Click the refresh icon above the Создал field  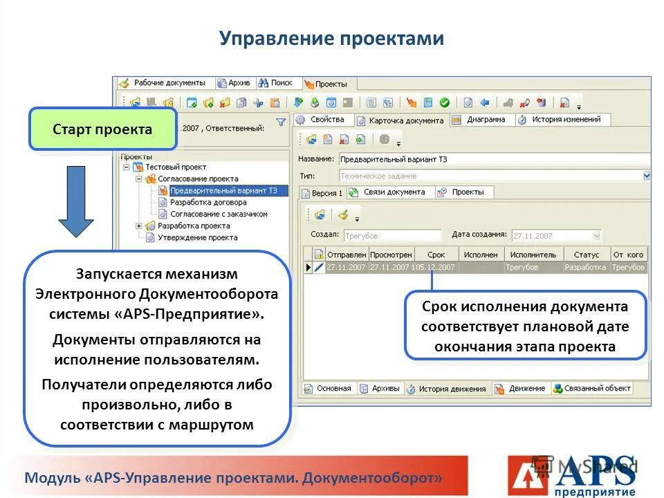(x=320, y=214)
